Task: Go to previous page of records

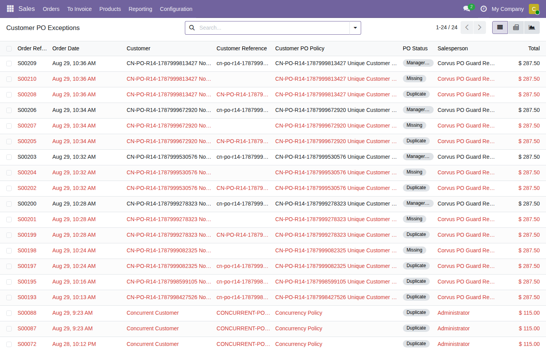Action: tap(467, 27)
